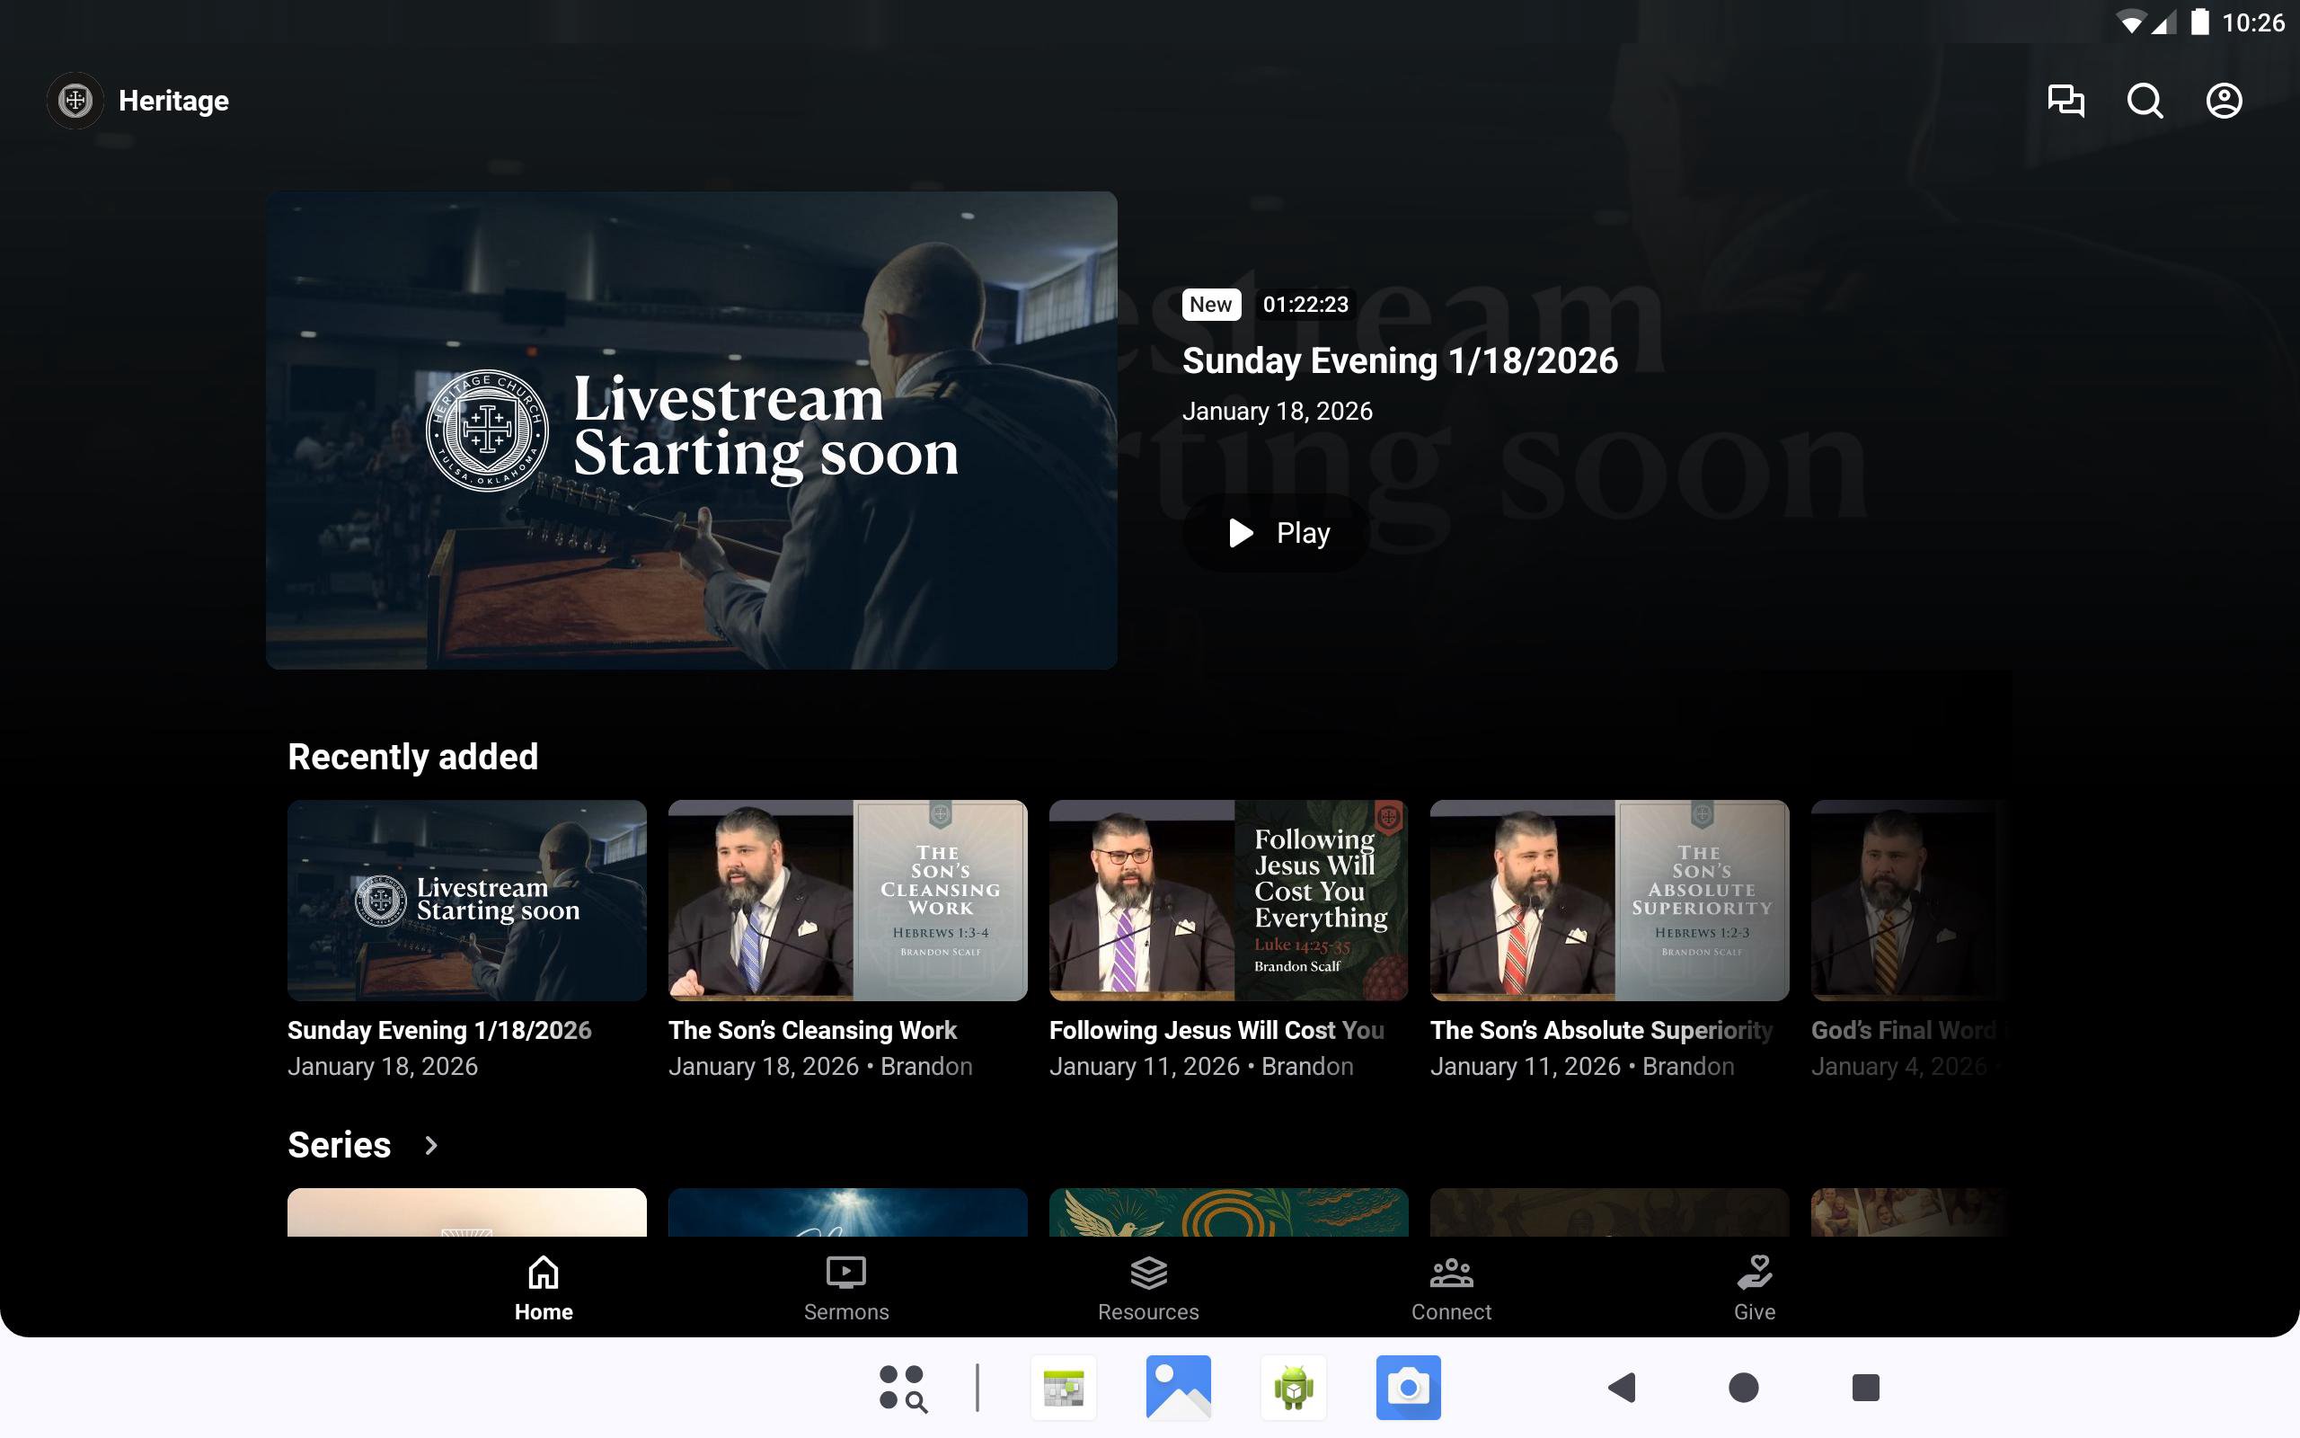Screen dimensions: 2300x1438
Task: Open the chat messages icon
Action: pyautogui.click(x=2065, y=101)
